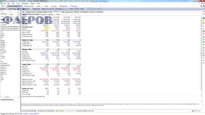Click the 'Wealth-Lab Score' row label
Screen dimensions: 205x115
(28, 88)
